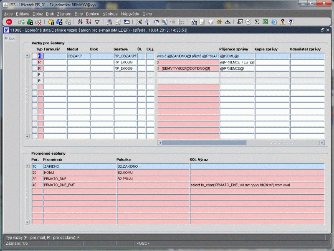The height and width of the screenshot is (251, 334).
Task: Click the scissors cut icon
Action: 139,22
